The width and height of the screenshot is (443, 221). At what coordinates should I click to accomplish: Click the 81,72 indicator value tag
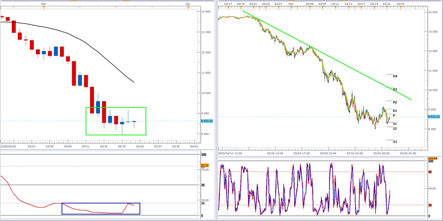pos(205,165)
